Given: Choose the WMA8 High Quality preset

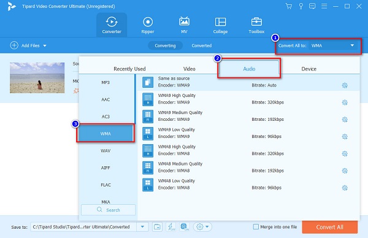Looking at the screenshot, I should point(248,150).
